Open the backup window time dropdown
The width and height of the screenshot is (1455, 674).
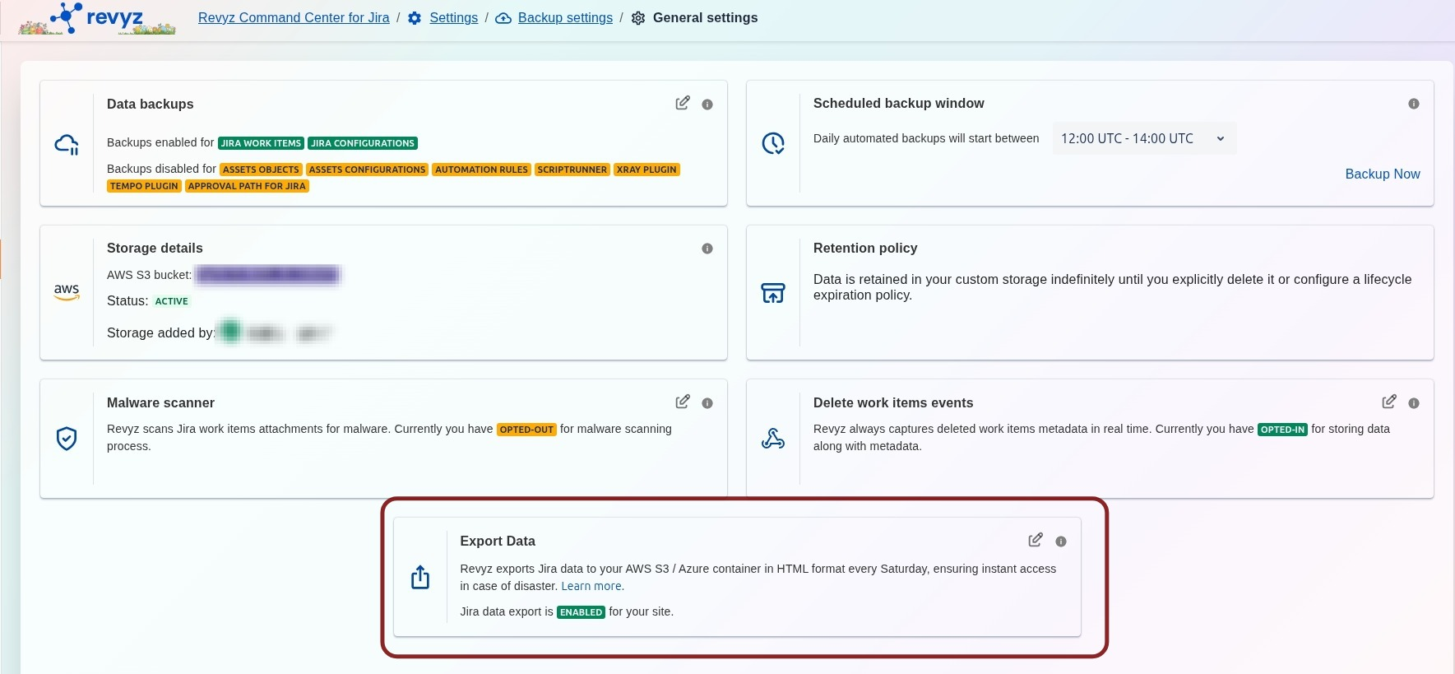[x=1143, y=139]
